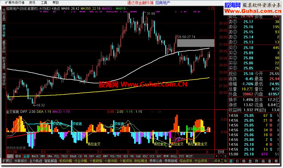Open the 扩展区 bottom tab
Screen dimensions: 283x168
8,161
